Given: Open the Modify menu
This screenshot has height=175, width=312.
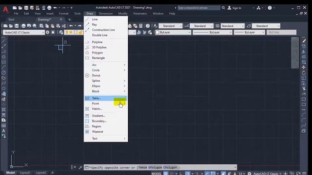Looking at the screenshot, I should [123, 14].
